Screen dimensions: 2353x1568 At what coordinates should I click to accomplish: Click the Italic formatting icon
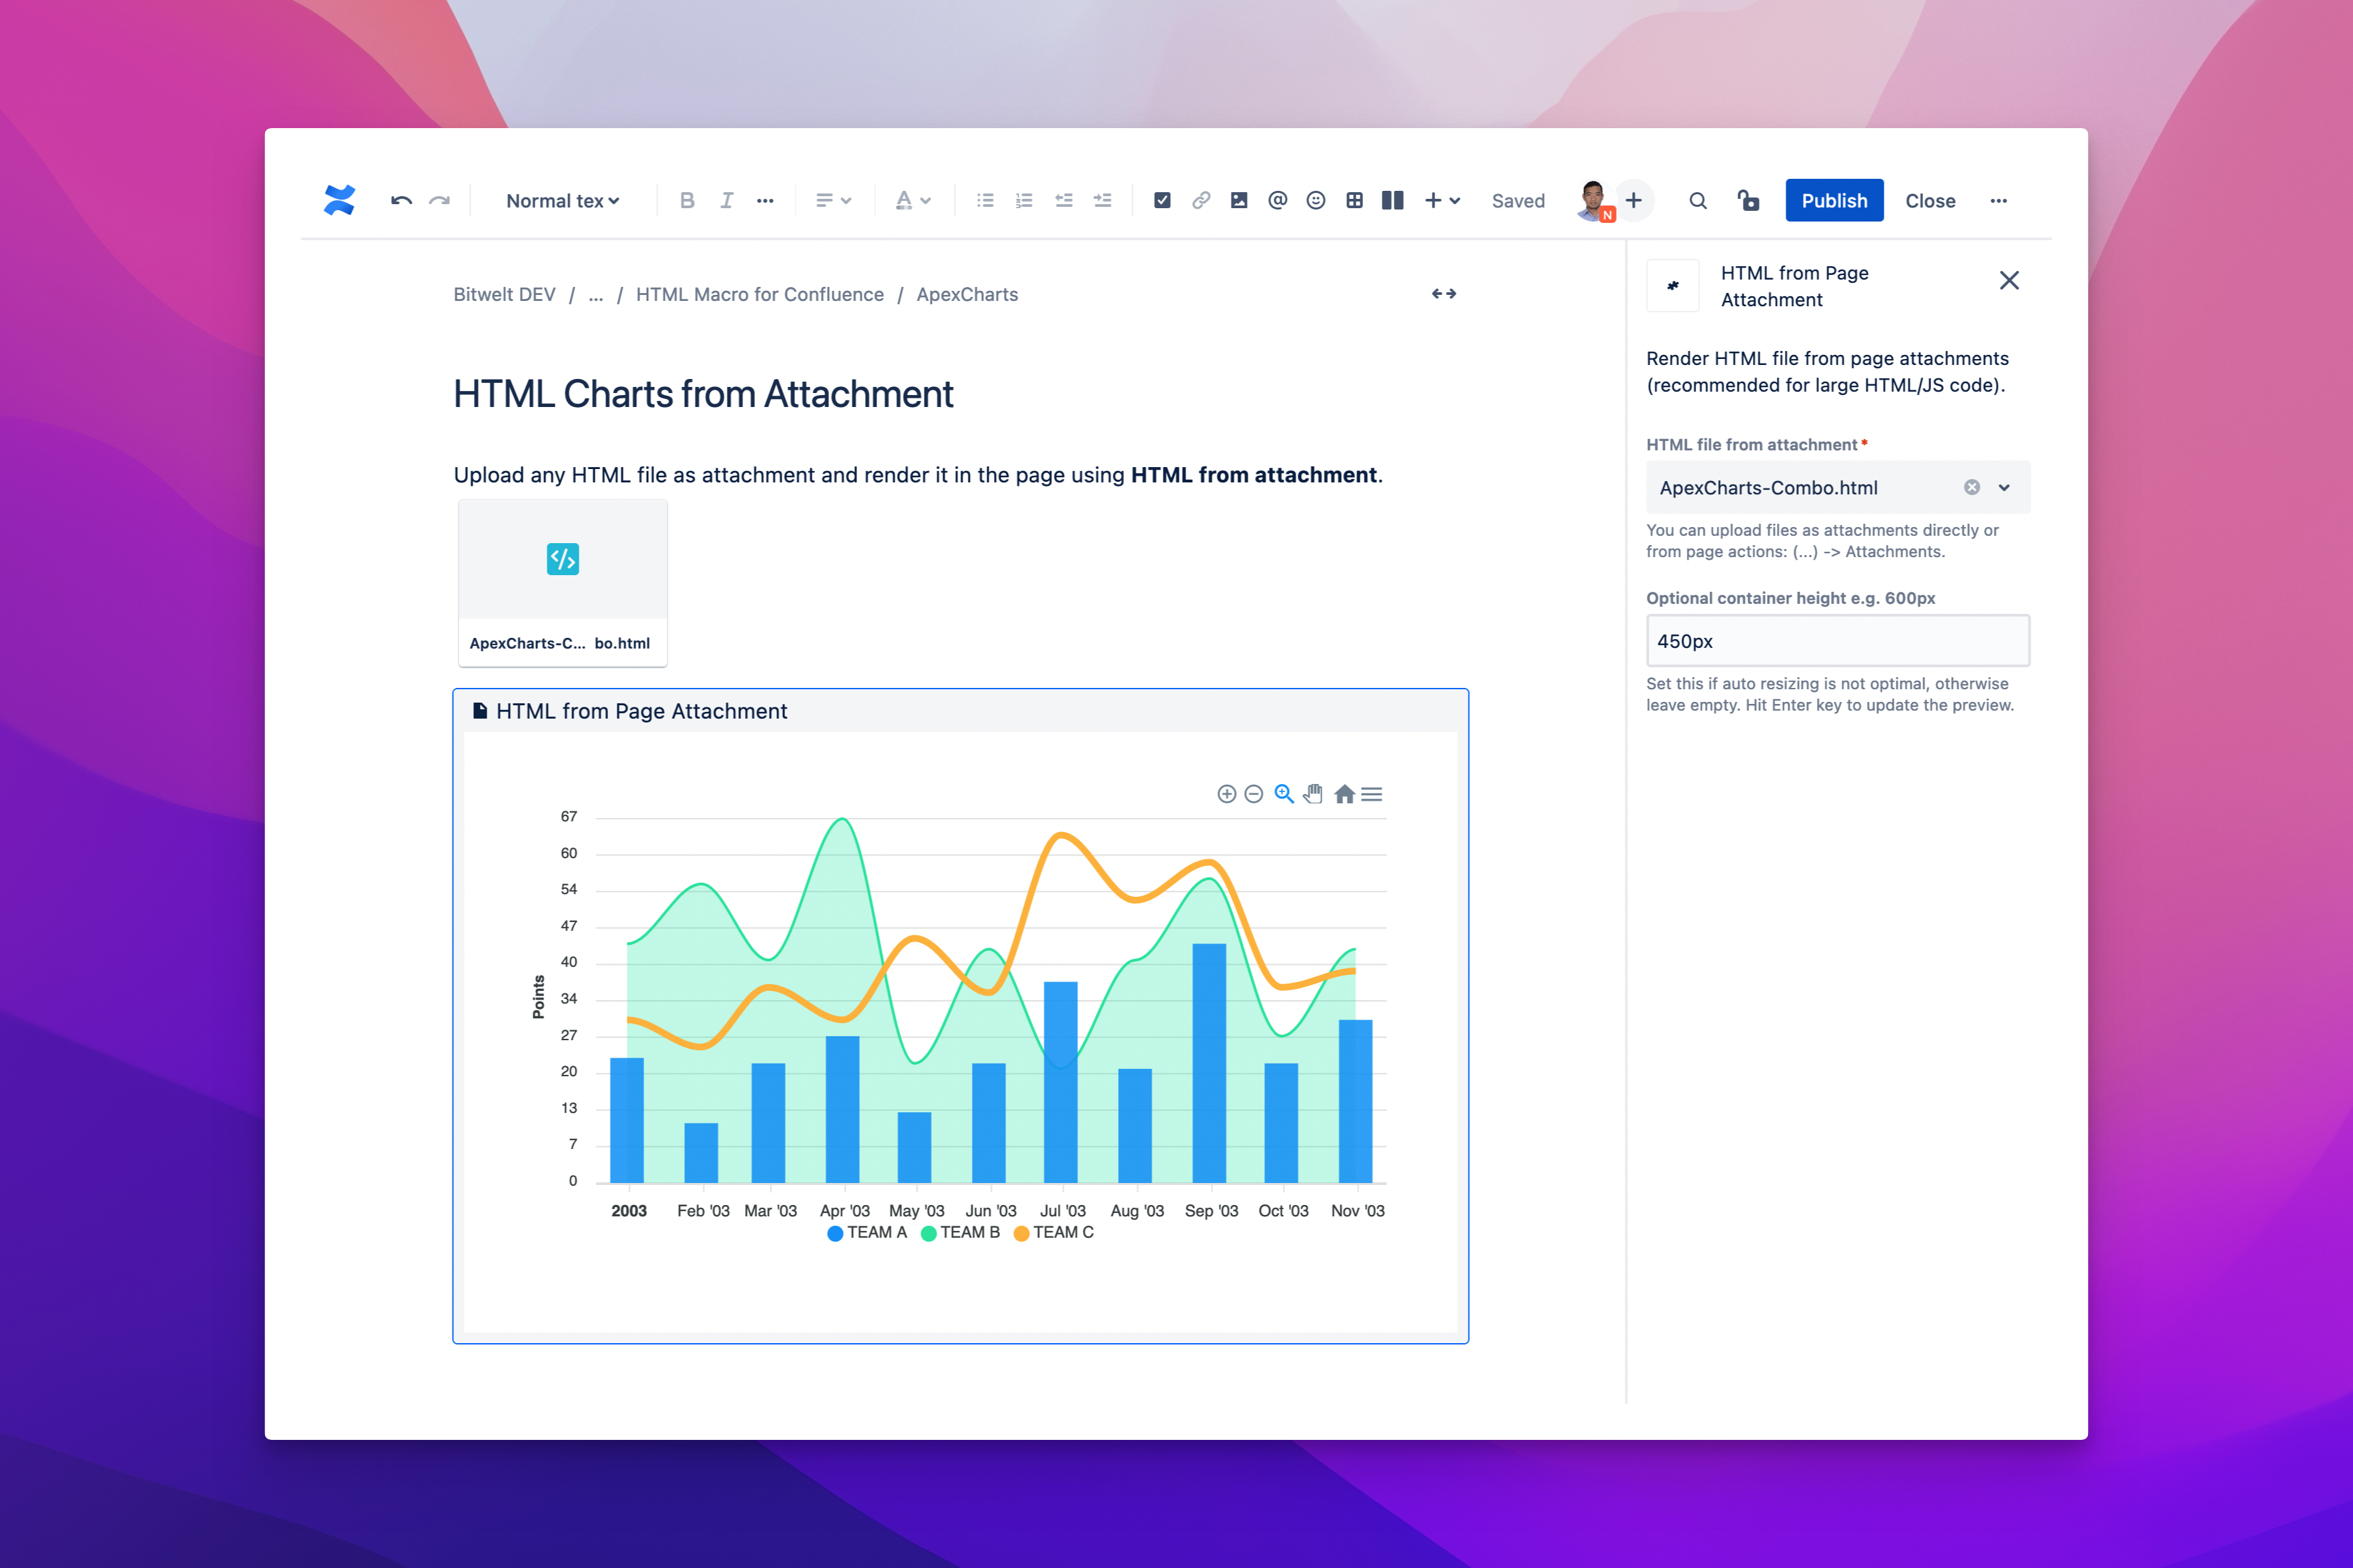point(726,201)
